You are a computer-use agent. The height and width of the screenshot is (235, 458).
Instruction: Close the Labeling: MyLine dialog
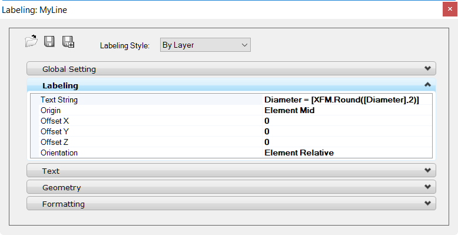coord(450,9)
